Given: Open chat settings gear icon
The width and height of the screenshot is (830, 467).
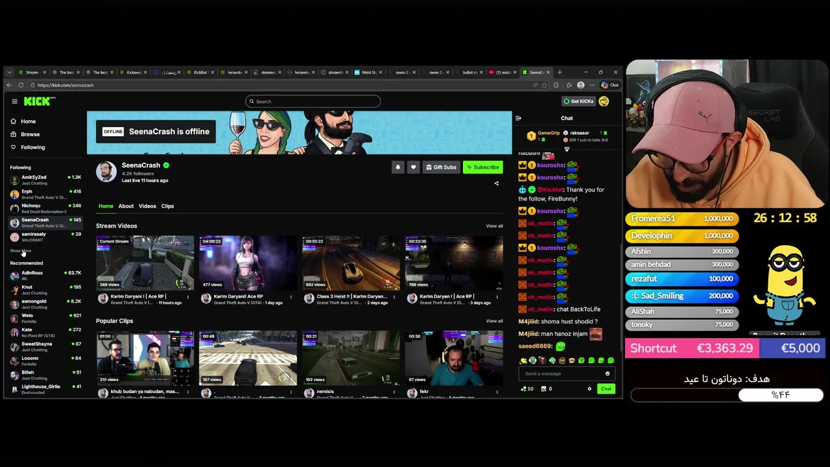Looking at the screenshot, I should 589,389.
